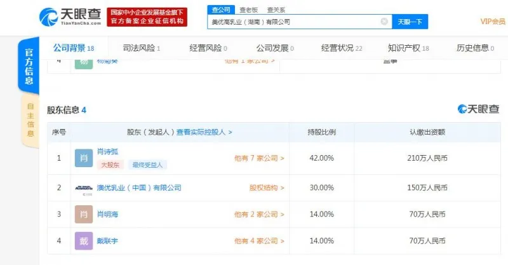Open the 股权结构 link
The image size is (508, 265).
point(267,187)
